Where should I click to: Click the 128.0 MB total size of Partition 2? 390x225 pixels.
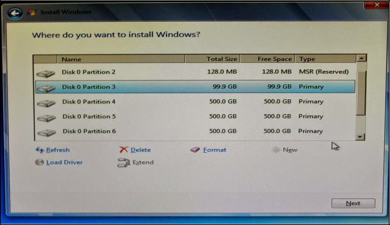pos(222,72)
